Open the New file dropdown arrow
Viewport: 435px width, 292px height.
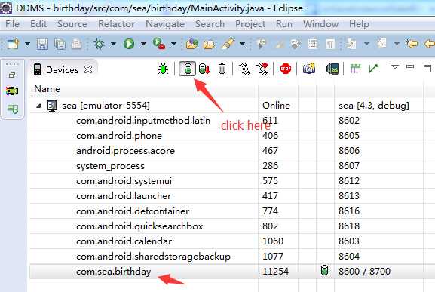[27, 44]
